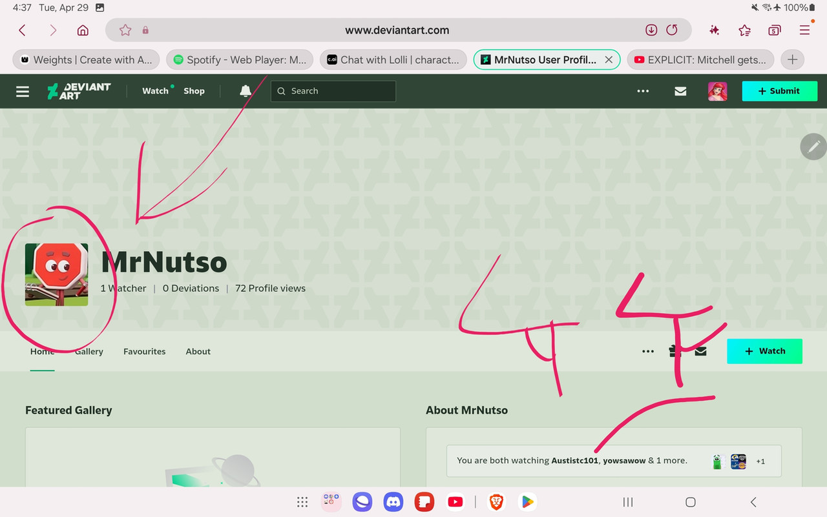Click the download icon in the address bar
Screen dimensions: 827x517
[x=651, y=30]
